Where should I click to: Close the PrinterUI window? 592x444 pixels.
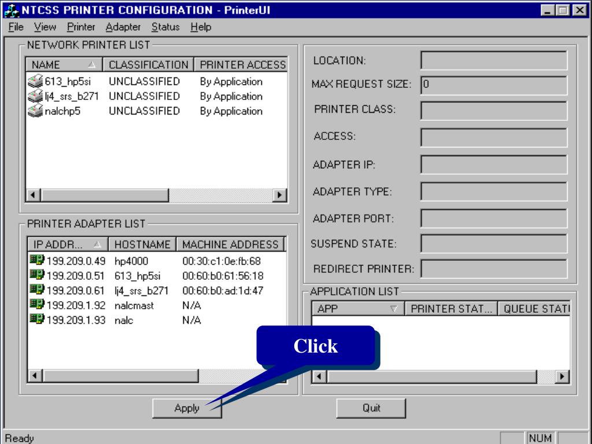[x=579, y=10]
